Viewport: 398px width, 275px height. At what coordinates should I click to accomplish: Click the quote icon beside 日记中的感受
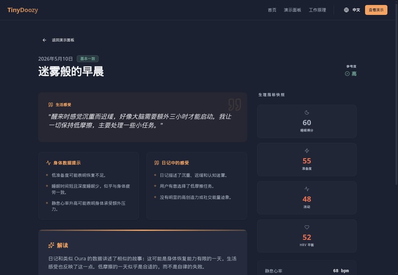coord(157,162)
